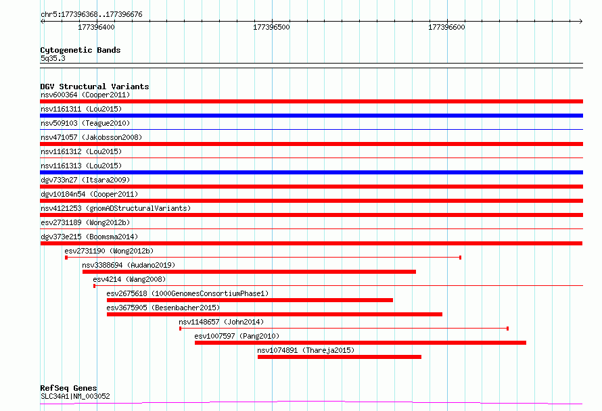Click the chr5:177396368..177396676 region label
Screen dimensions: 602x411
91,15
